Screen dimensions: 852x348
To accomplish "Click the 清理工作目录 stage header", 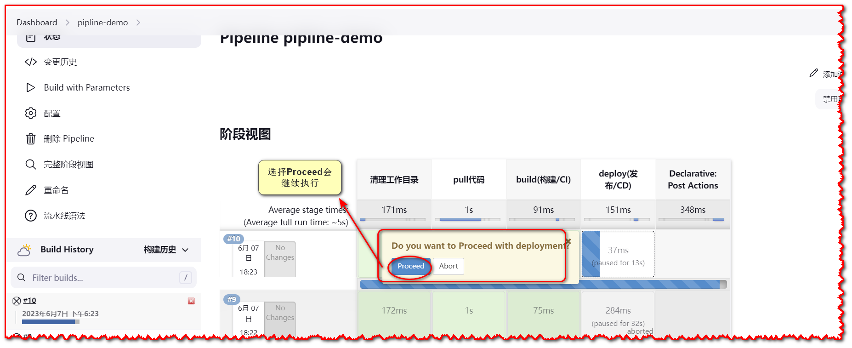I will coord(394,180).
